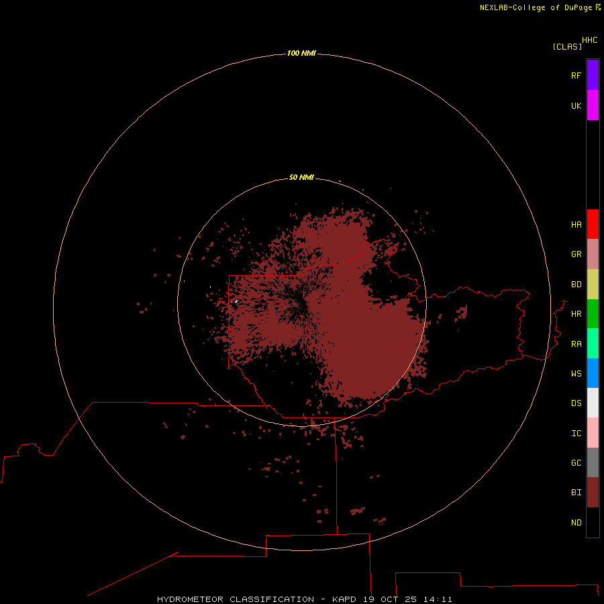The image size is (604, 604).
Task: Click the "BD" legend label
Action: 576,285
